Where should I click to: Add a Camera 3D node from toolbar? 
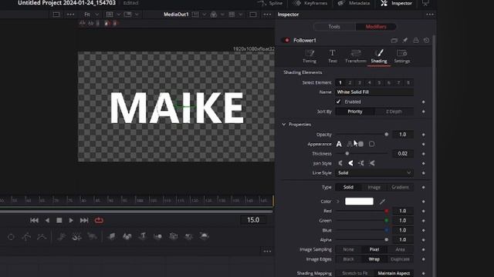[x=173, y=236]
